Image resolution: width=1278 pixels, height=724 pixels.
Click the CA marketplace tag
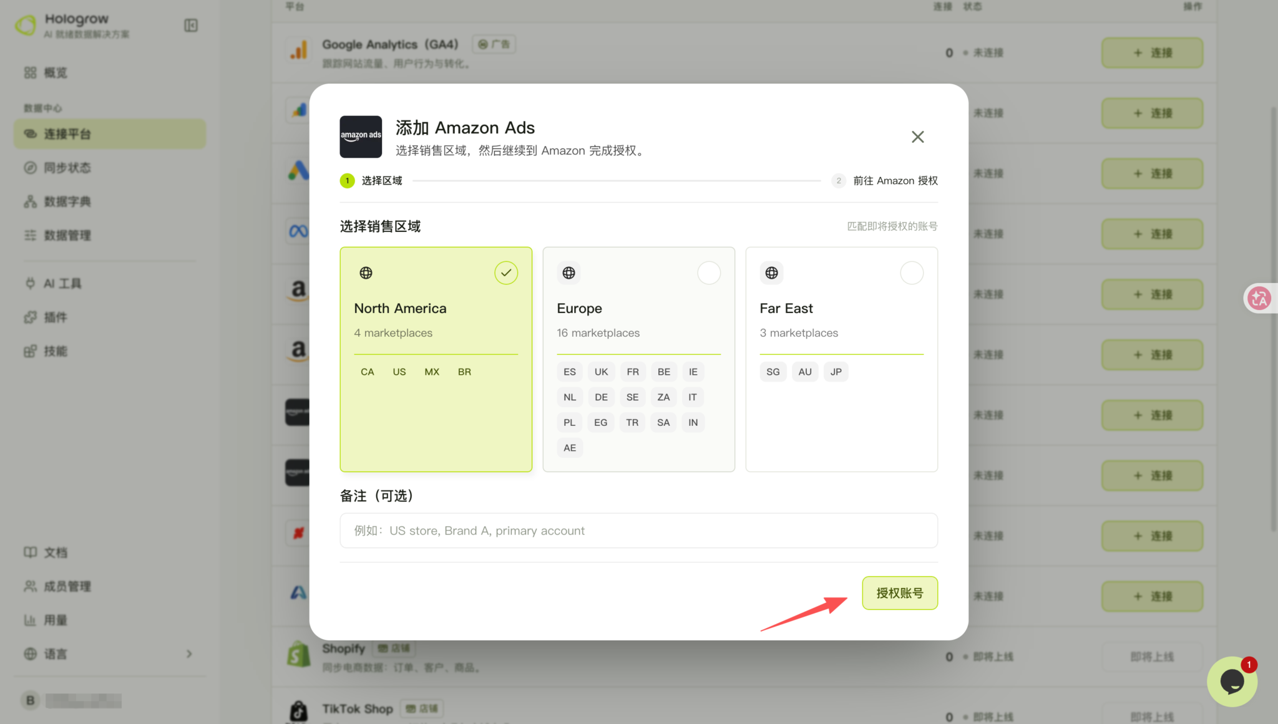368,372
